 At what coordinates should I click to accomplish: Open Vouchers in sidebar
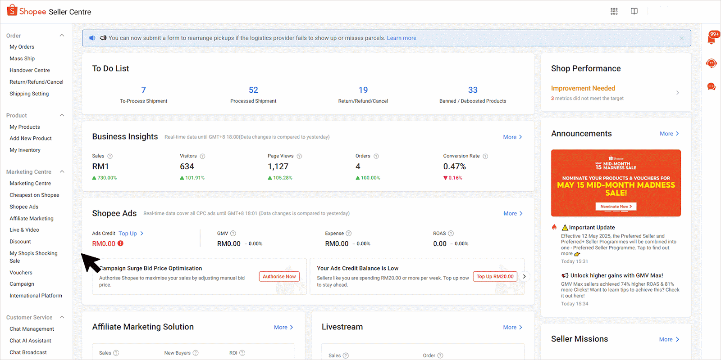click(x=21, y=272)
